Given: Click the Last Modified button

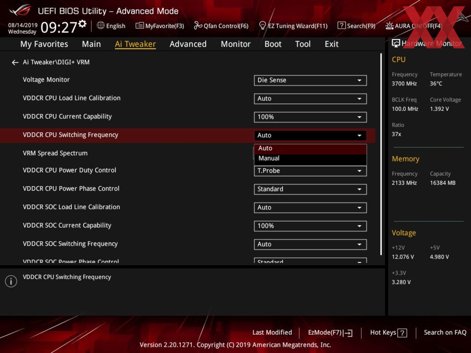Looking at the screenshot, I should tap(272, 333).
